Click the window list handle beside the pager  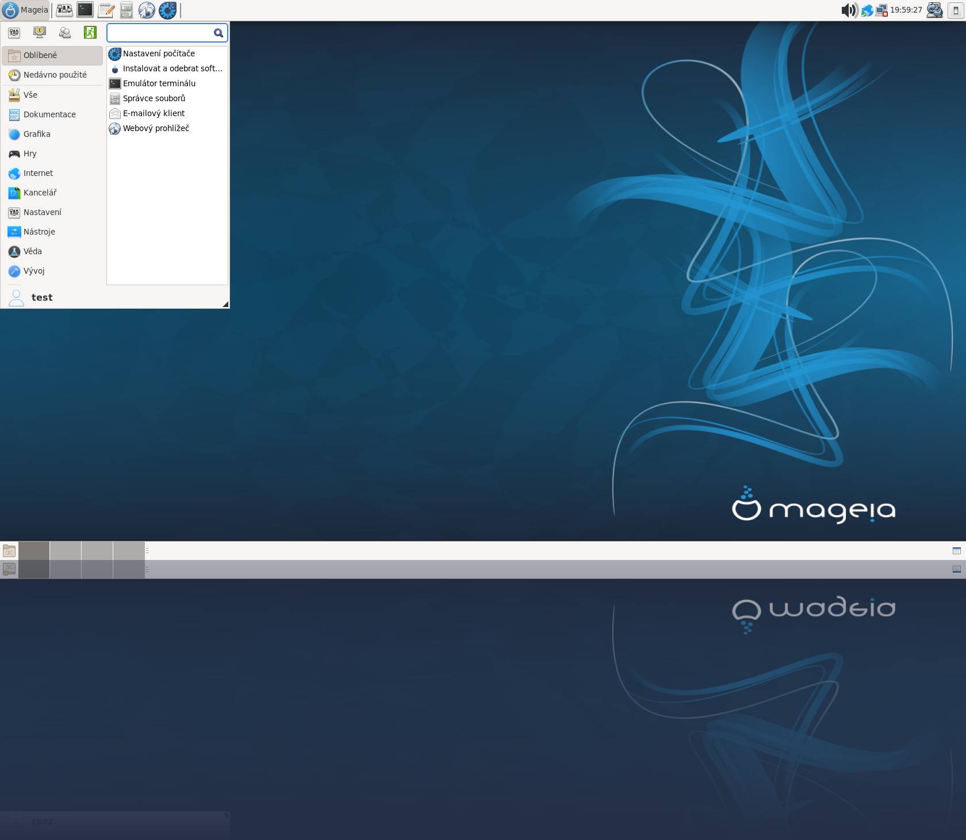click(147, 551)
